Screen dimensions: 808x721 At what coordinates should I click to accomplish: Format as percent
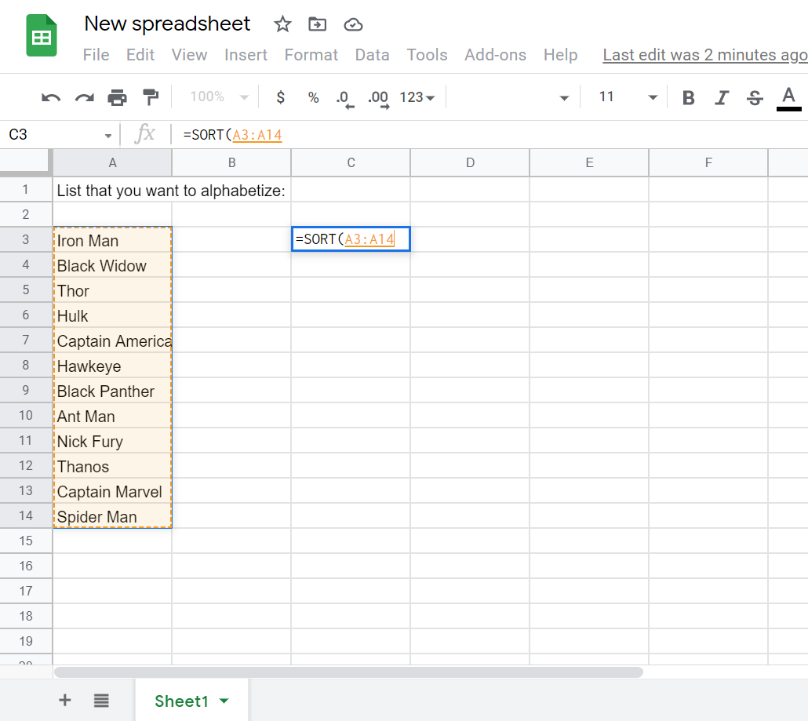[313, 97]
